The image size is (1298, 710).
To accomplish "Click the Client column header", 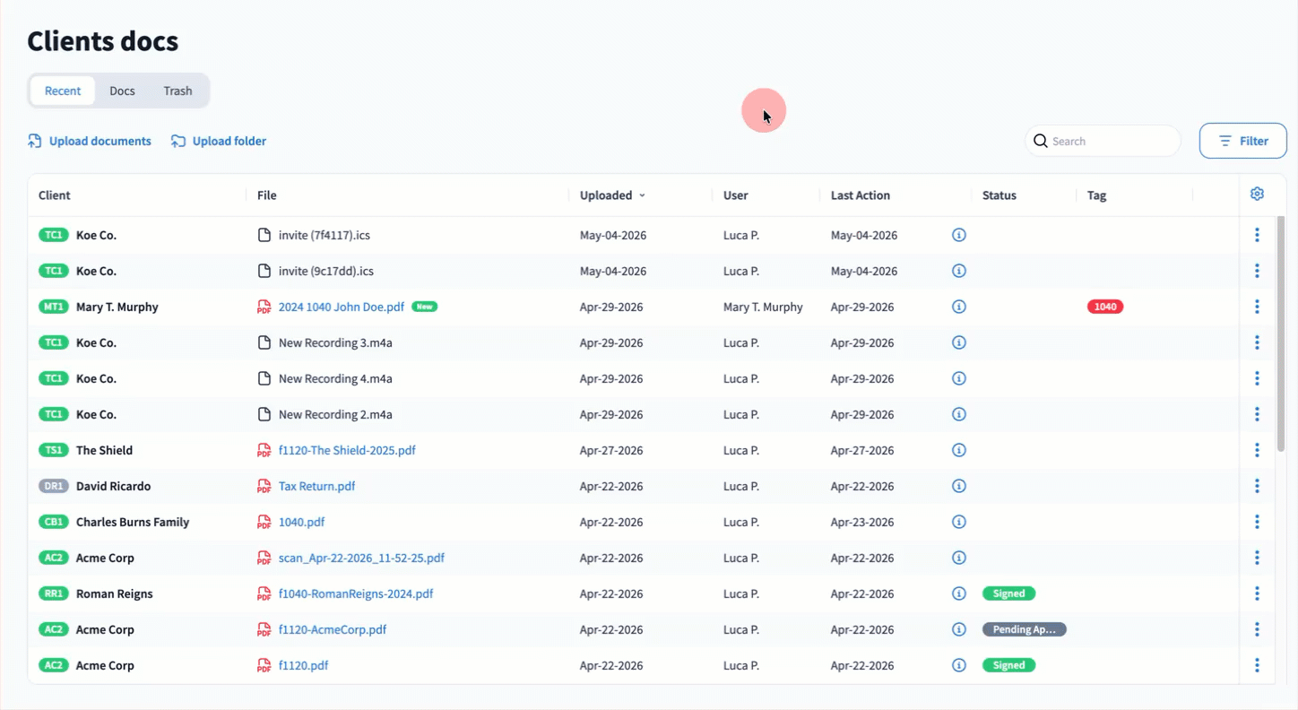I will [x=54, y=195].
